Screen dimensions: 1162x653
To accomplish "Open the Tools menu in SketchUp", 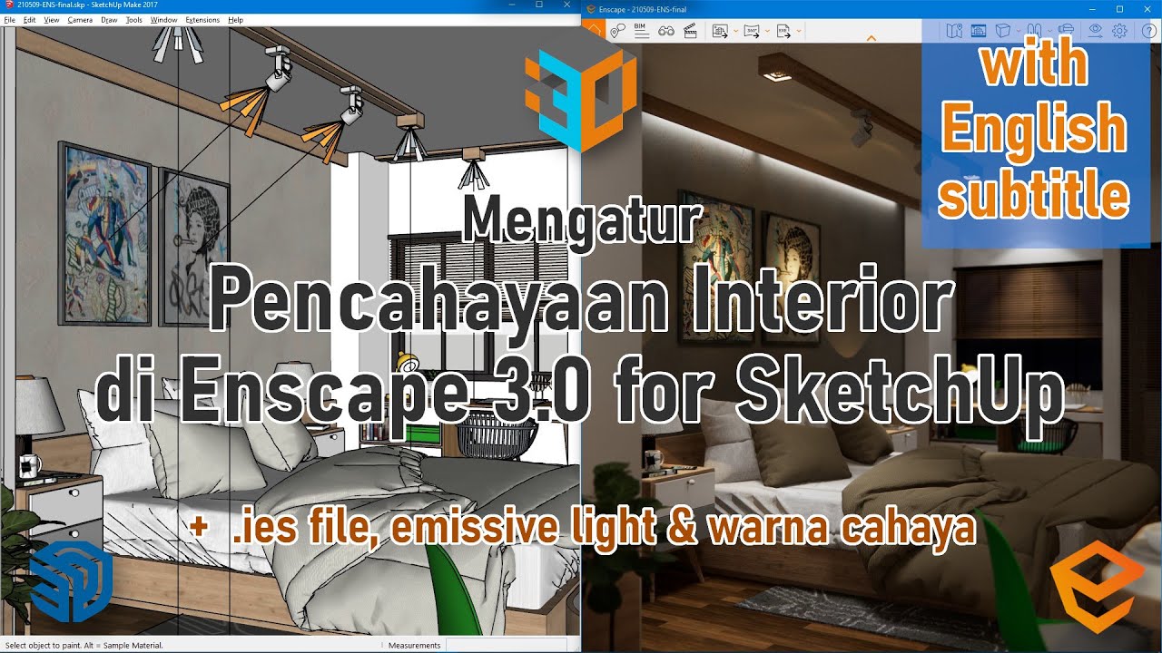I will [x=133, y=19].
